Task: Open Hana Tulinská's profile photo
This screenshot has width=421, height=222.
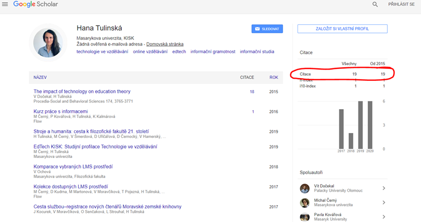Action: click(x=48, y=42)
